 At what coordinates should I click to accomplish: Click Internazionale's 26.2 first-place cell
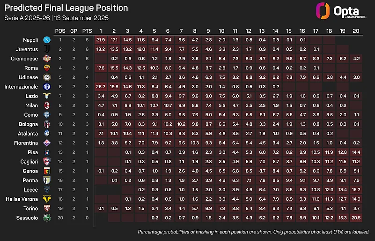pyautogui.click(x=101, y=86)
